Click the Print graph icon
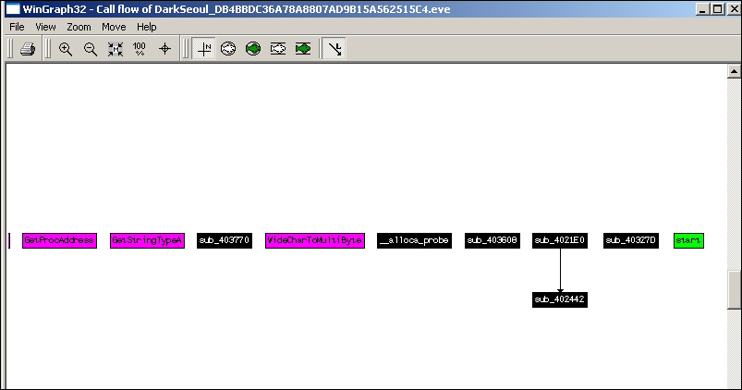 tap(28, 49)
